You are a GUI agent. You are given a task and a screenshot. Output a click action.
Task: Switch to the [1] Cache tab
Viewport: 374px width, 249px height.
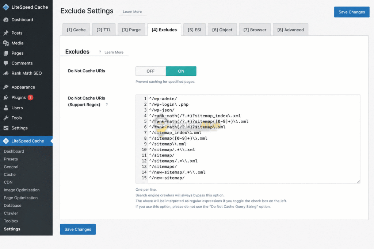coord(76,30)
